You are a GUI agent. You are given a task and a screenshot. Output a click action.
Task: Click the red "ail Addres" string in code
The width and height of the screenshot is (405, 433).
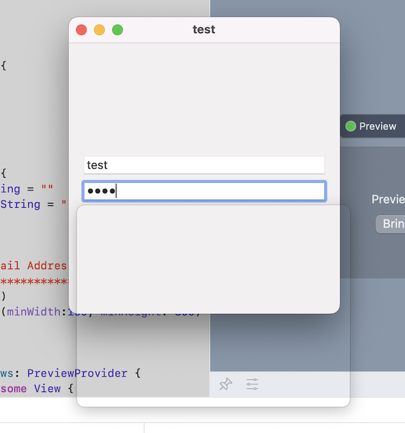(34, 266)
